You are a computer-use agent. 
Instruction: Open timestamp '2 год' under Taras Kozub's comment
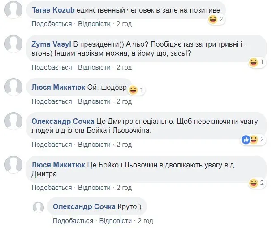coord(124,24)
